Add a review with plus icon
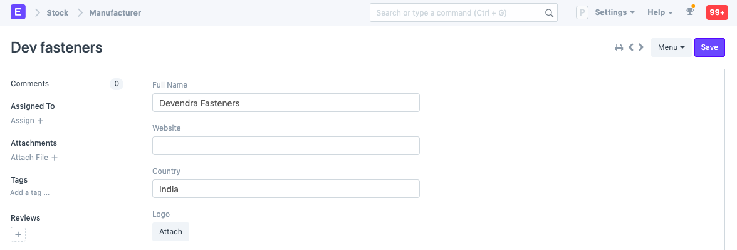Image resolution: width=737 pixels, height=250 pixels. [x=18, y=235]
